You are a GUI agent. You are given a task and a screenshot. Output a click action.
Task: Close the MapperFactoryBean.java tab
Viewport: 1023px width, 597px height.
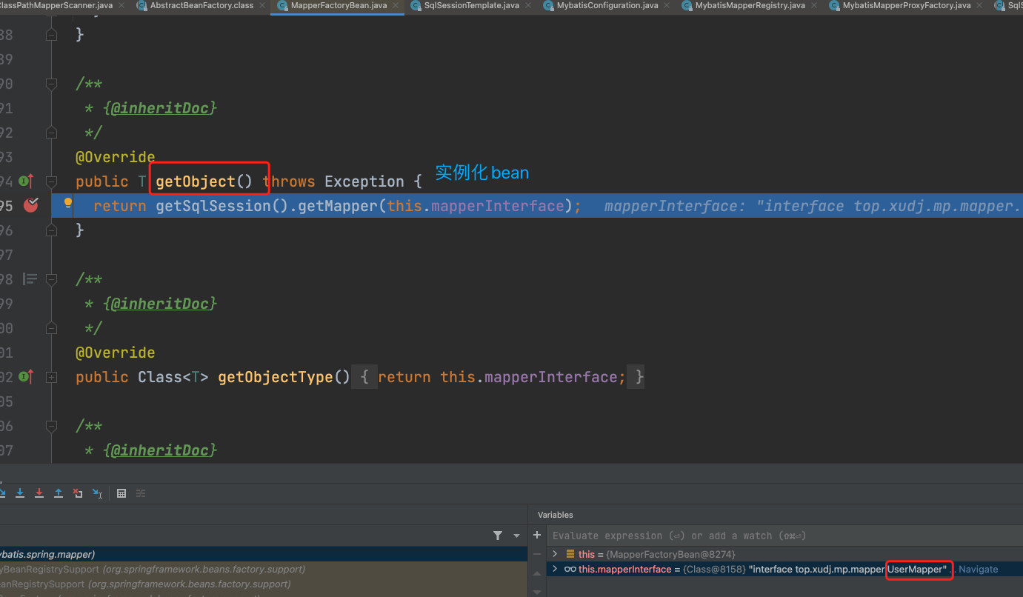point(396,6)
